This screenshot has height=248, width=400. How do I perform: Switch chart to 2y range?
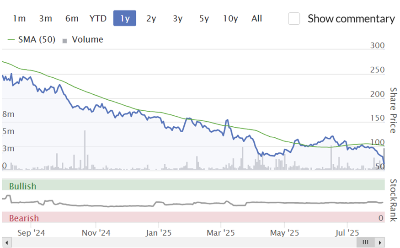pos(151,18)
